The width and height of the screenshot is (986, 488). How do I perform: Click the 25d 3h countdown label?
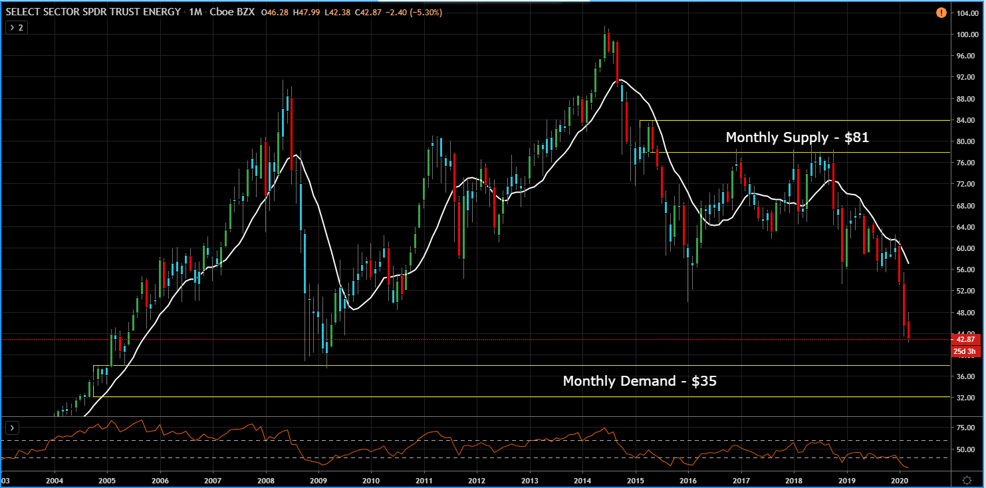966,351
